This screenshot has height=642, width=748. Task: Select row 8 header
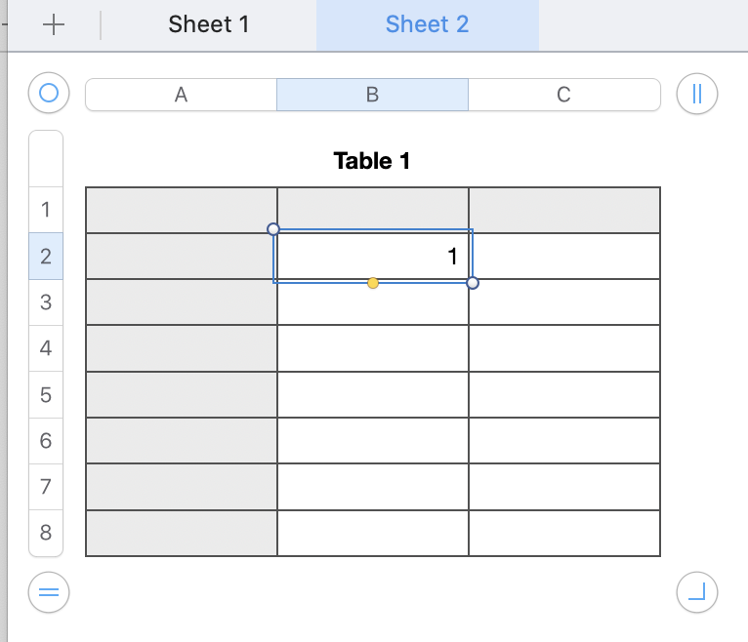coord(46,534)
